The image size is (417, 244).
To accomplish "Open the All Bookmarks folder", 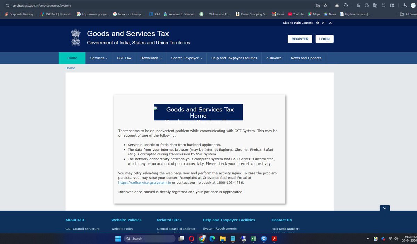I will [x=408, y=14].
